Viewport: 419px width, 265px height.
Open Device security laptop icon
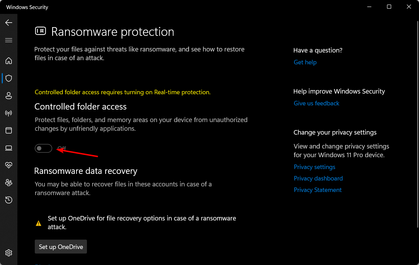click(9, 148)
